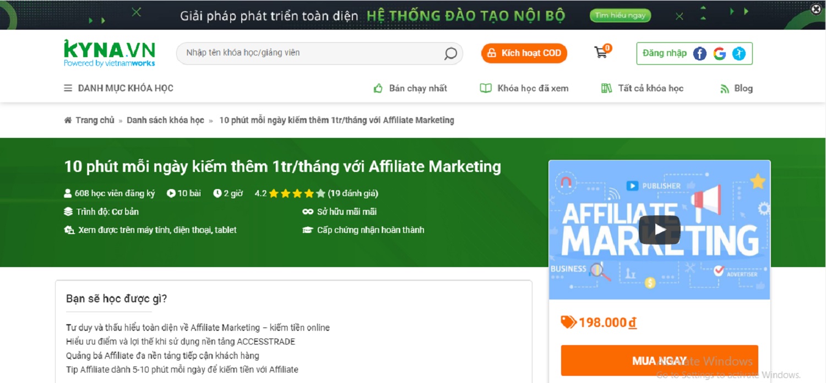The height and width of the screenshot is (383, 826).
Task: Click the Đăng nhập login text
Action: pos(664,53)
